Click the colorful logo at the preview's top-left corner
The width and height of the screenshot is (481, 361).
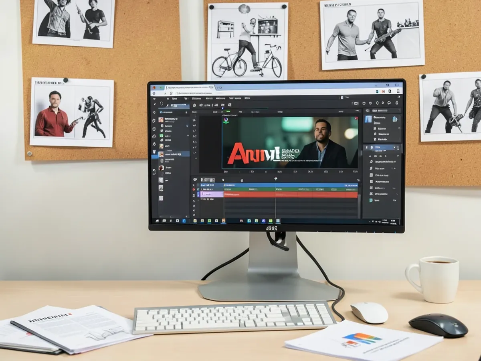click(x=226, y=120)
